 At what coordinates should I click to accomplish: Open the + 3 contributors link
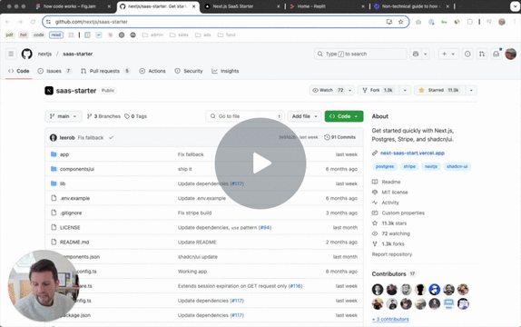(x=390, y=319)
